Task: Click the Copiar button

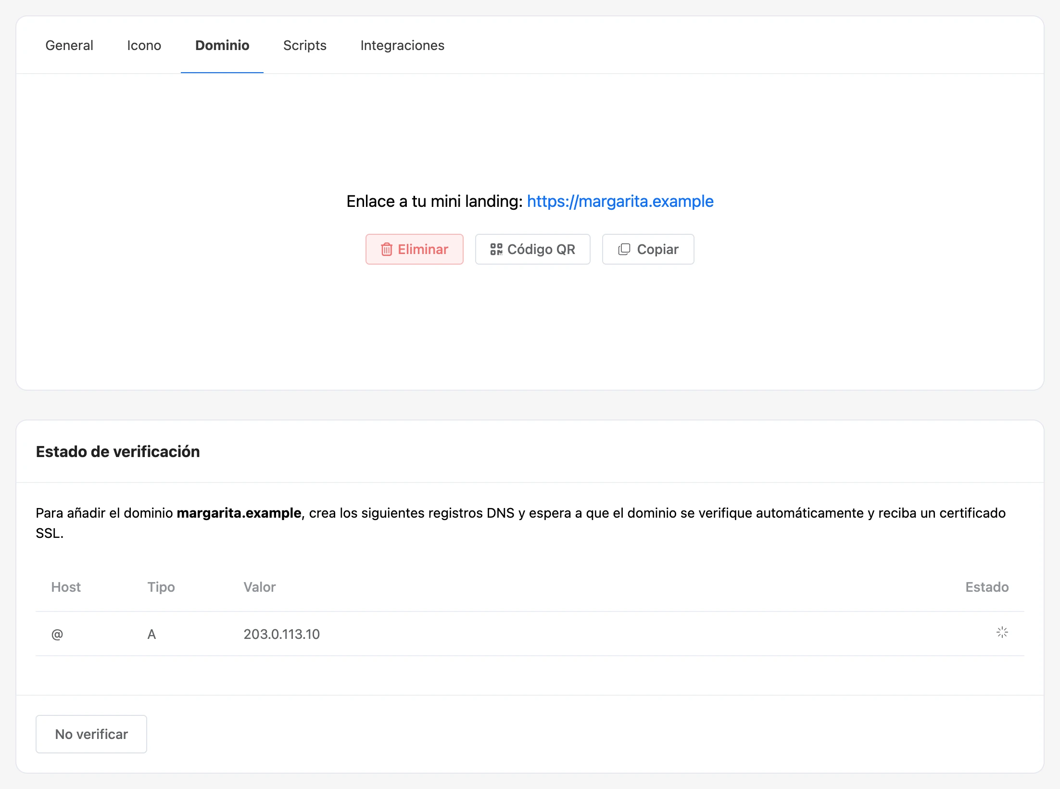Action: click(x=648, y=249)
